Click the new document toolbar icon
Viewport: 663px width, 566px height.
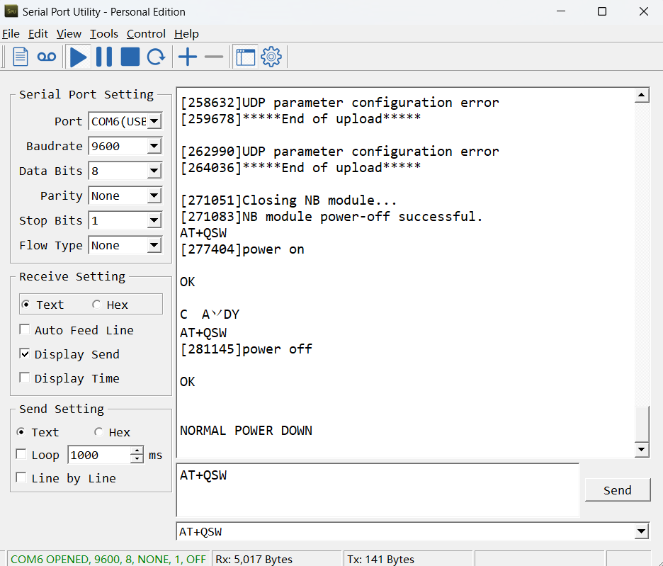21,57
